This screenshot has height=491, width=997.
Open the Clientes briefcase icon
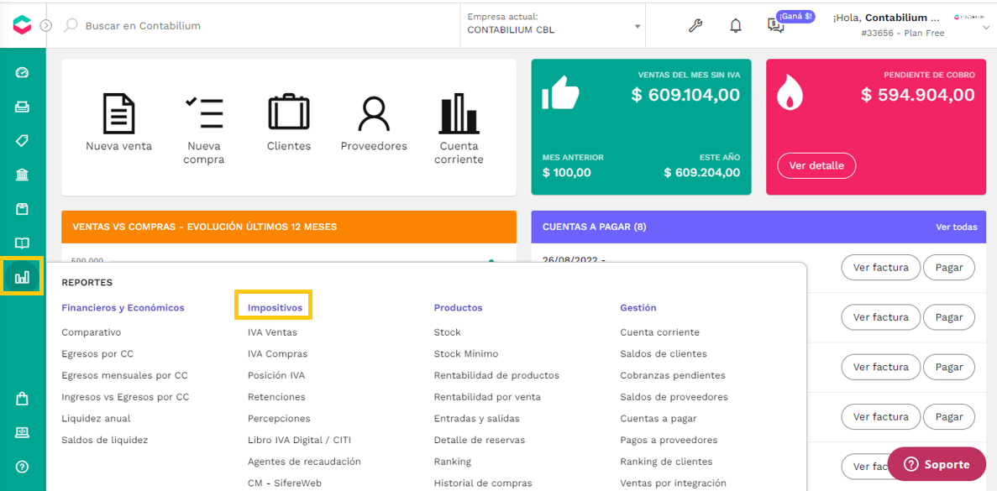289,111
